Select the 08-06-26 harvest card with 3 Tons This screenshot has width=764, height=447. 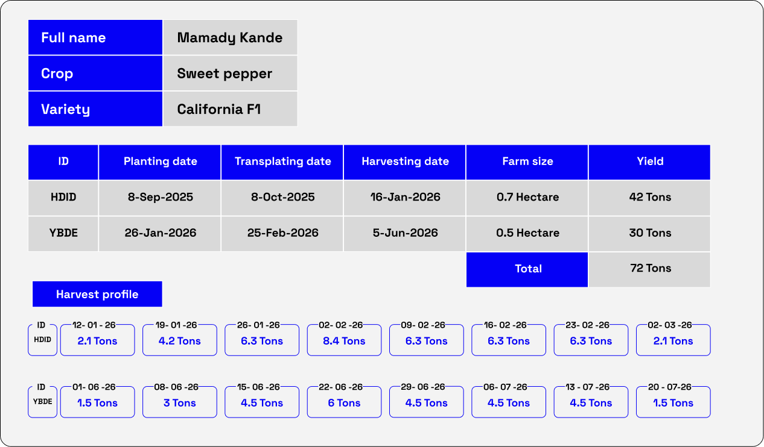pyautogui.click(x=180, y=402)
